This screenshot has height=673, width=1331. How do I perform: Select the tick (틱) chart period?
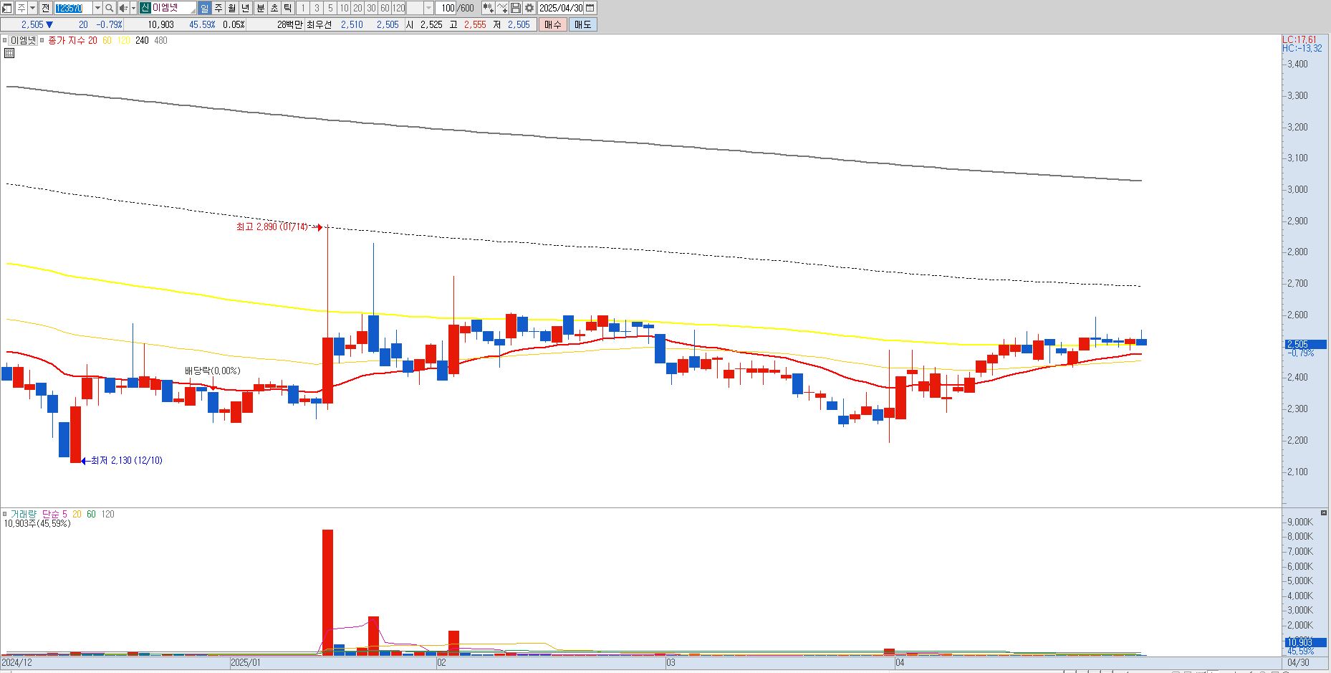click(287, 8)
